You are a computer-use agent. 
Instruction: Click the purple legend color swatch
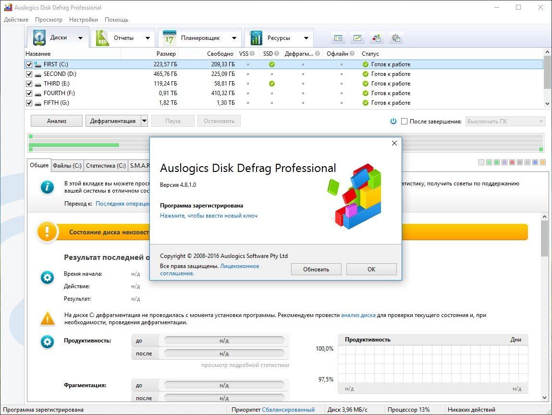(x=504, y=162)
